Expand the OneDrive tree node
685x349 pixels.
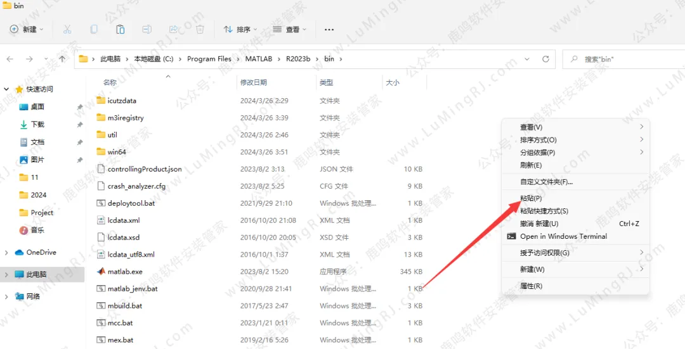(x=7, y=252)
